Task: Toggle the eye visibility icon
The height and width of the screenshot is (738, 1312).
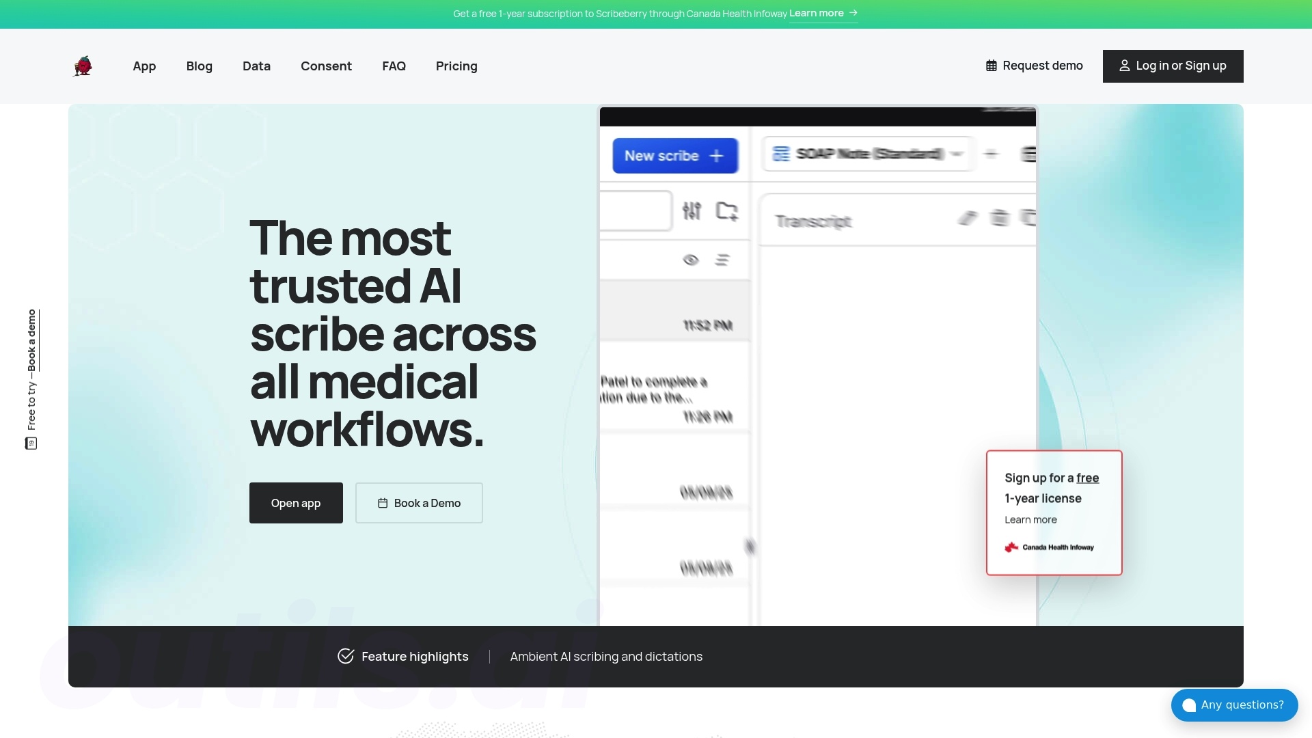Action: (691, 260)
